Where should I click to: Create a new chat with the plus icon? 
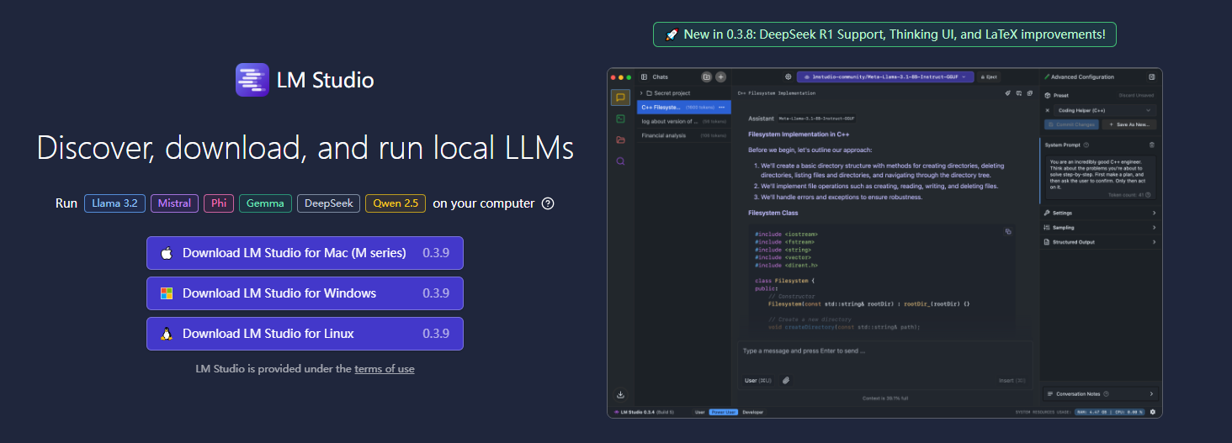(720, 76)
